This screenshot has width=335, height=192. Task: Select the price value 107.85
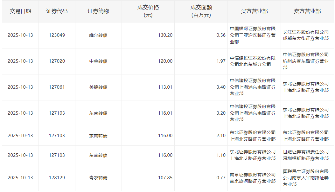165,178
